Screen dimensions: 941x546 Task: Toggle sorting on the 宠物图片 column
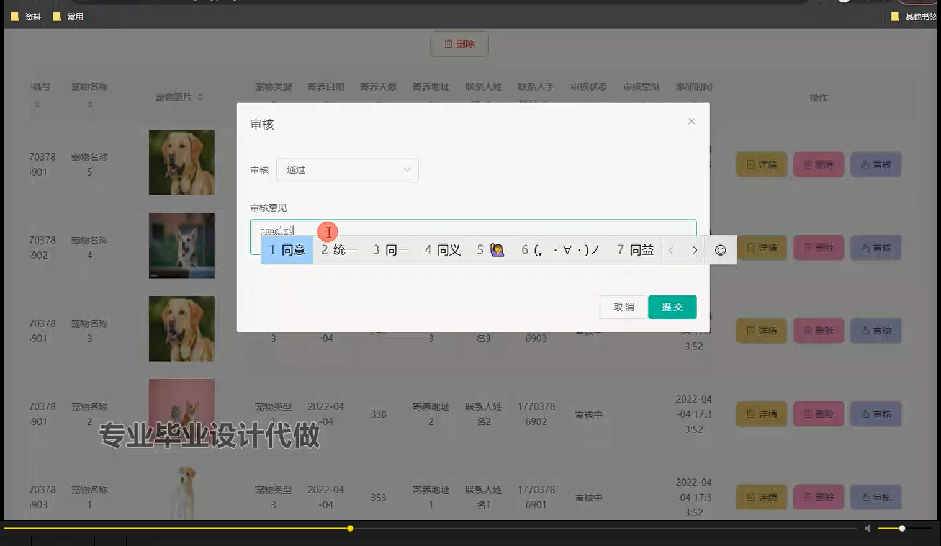[x=199, y=97]
